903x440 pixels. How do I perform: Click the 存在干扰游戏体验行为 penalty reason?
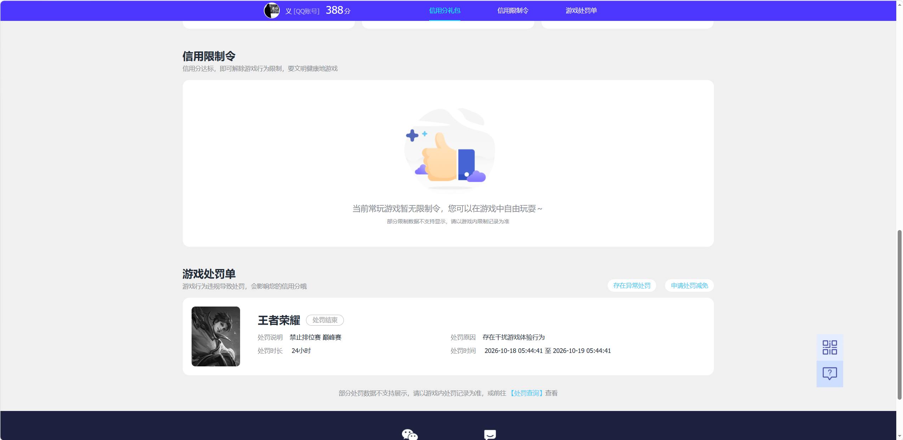point(513,337)
